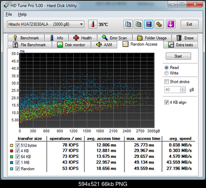The width and height of the screenshot is (206, 188).
Task: Toggle the 64 KB transfer size checkbox
Action: coord(17,156)
